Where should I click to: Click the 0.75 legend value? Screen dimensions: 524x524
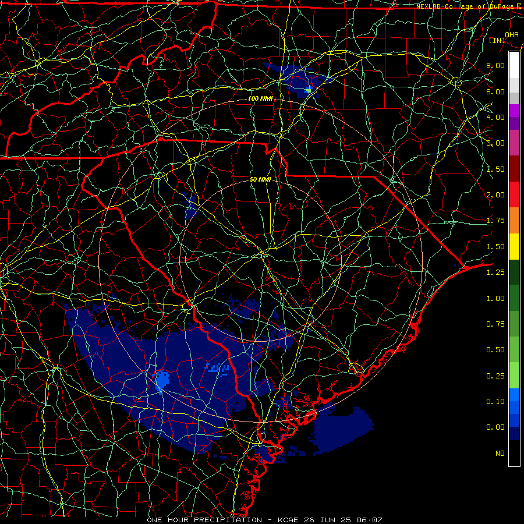(x=495, y=324)
